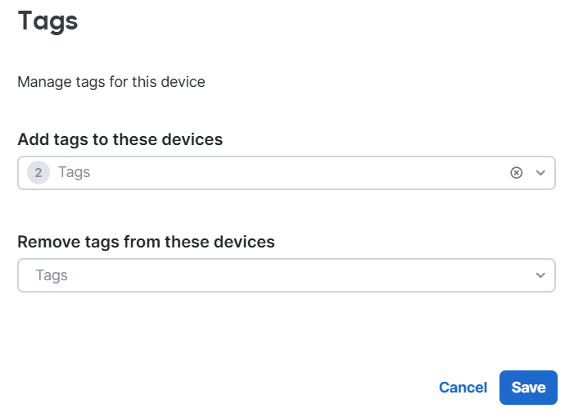Screen dimensions: 574x413
Task: Click the selected-tags count badge showing 2
Action: pyautogui.click(x=38, y=173)
